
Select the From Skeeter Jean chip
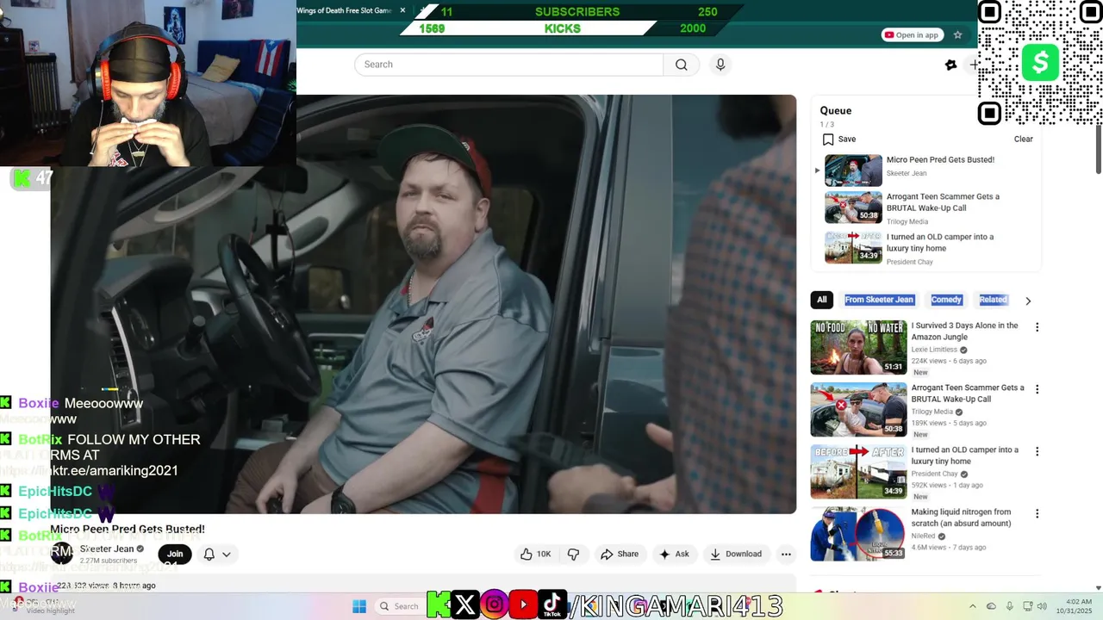[x=879, y=300]
